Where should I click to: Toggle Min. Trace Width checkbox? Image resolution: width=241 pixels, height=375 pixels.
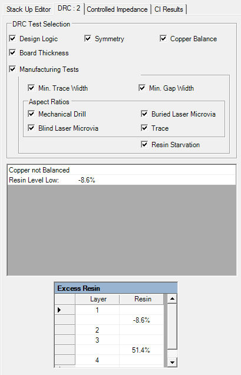(31, 88)
